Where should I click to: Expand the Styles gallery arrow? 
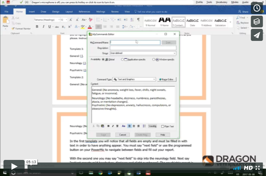[x=230, y=22]
